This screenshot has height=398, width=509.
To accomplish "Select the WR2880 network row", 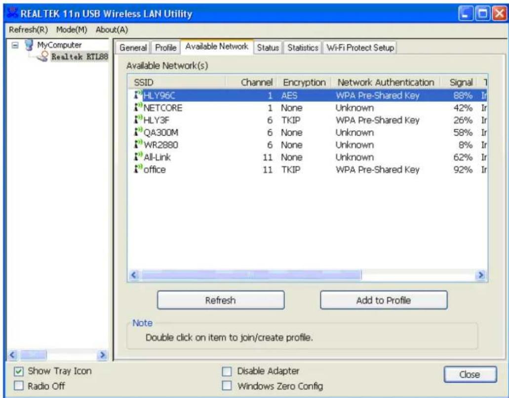I will click(x=308, y=145).
